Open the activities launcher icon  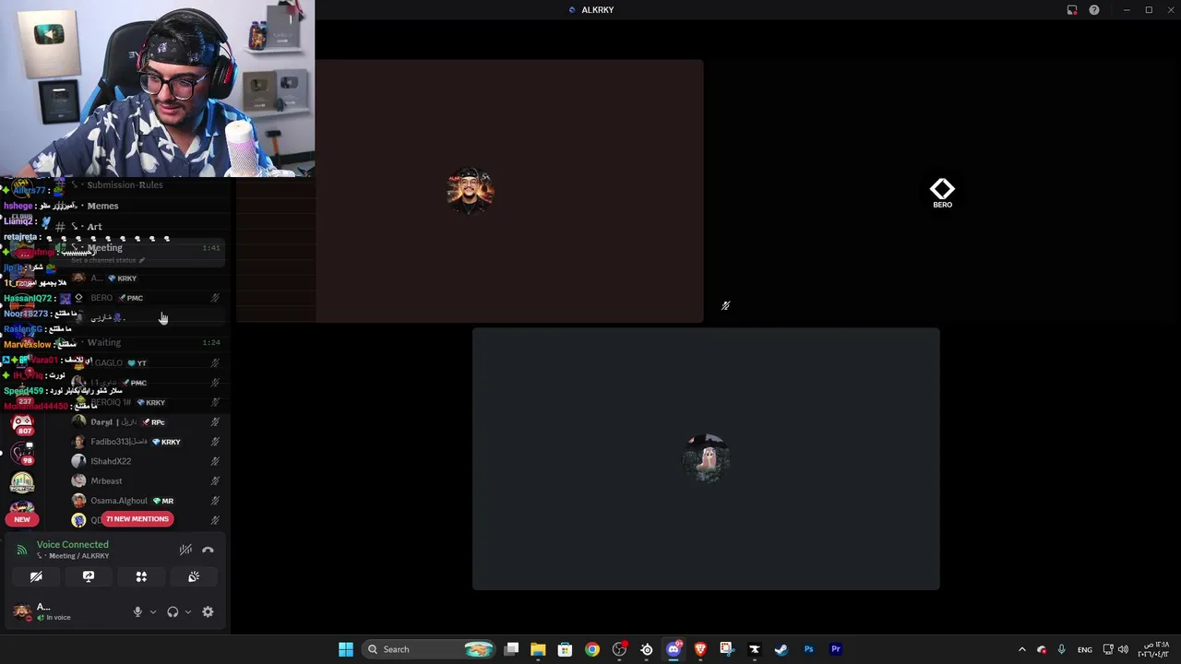(x=141, y=576)
